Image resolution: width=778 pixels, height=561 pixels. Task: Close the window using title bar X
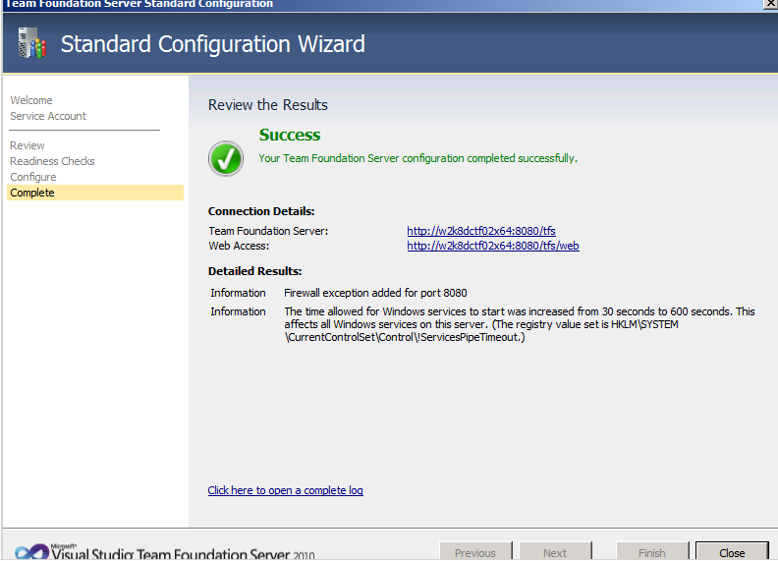(770, 4)
